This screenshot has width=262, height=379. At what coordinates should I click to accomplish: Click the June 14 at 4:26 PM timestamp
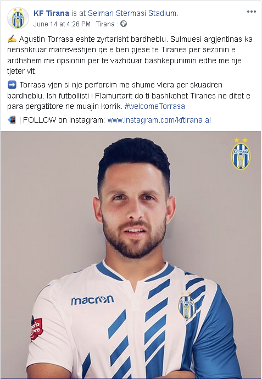click(x=62, y=24)
